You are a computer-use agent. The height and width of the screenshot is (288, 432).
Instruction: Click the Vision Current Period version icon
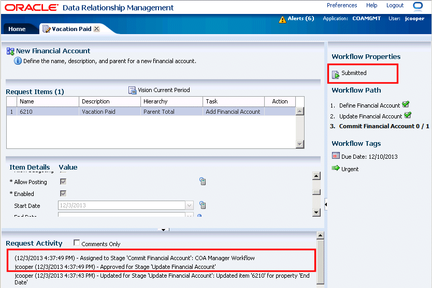point(133,90)
